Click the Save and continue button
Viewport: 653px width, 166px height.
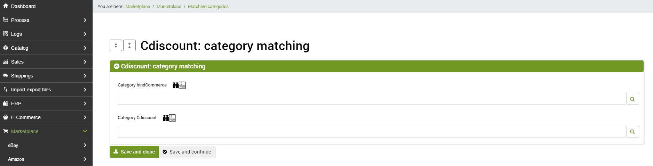(187, 152)
